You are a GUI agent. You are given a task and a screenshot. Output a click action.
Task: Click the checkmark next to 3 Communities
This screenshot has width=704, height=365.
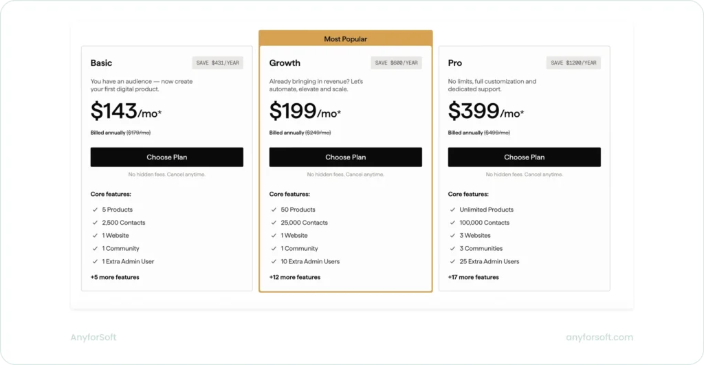[x=452, y=248]
